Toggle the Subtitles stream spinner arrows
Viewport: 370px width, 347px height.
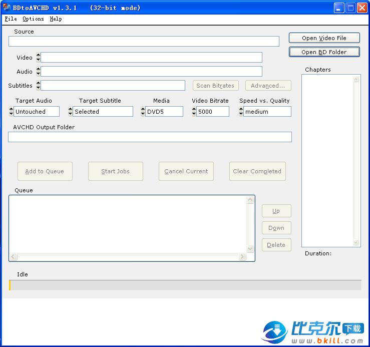coord(38,85)
